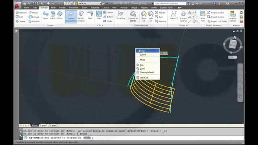Choose Cancel in the context menu

pos(148,55)
